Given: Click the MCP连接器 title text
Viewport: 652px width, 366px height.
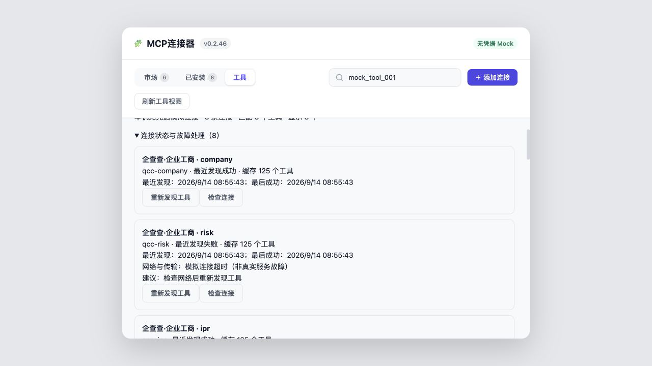Looking at the screenshot, I should click(171, 44).
